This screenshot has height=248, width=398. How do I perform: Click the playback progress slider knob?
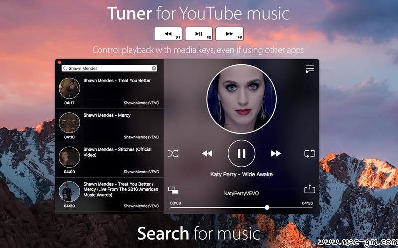[x=267, y=207]
